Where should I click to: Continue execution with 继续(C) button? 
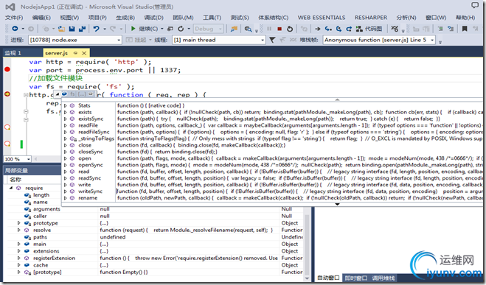145,29
